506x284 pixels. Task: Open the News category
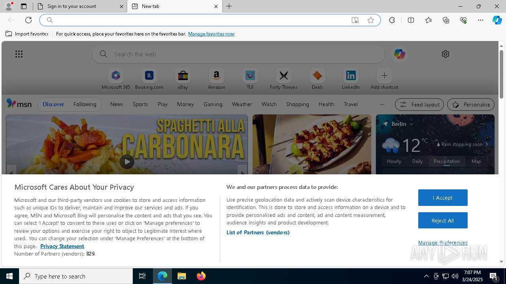point(117,104)
